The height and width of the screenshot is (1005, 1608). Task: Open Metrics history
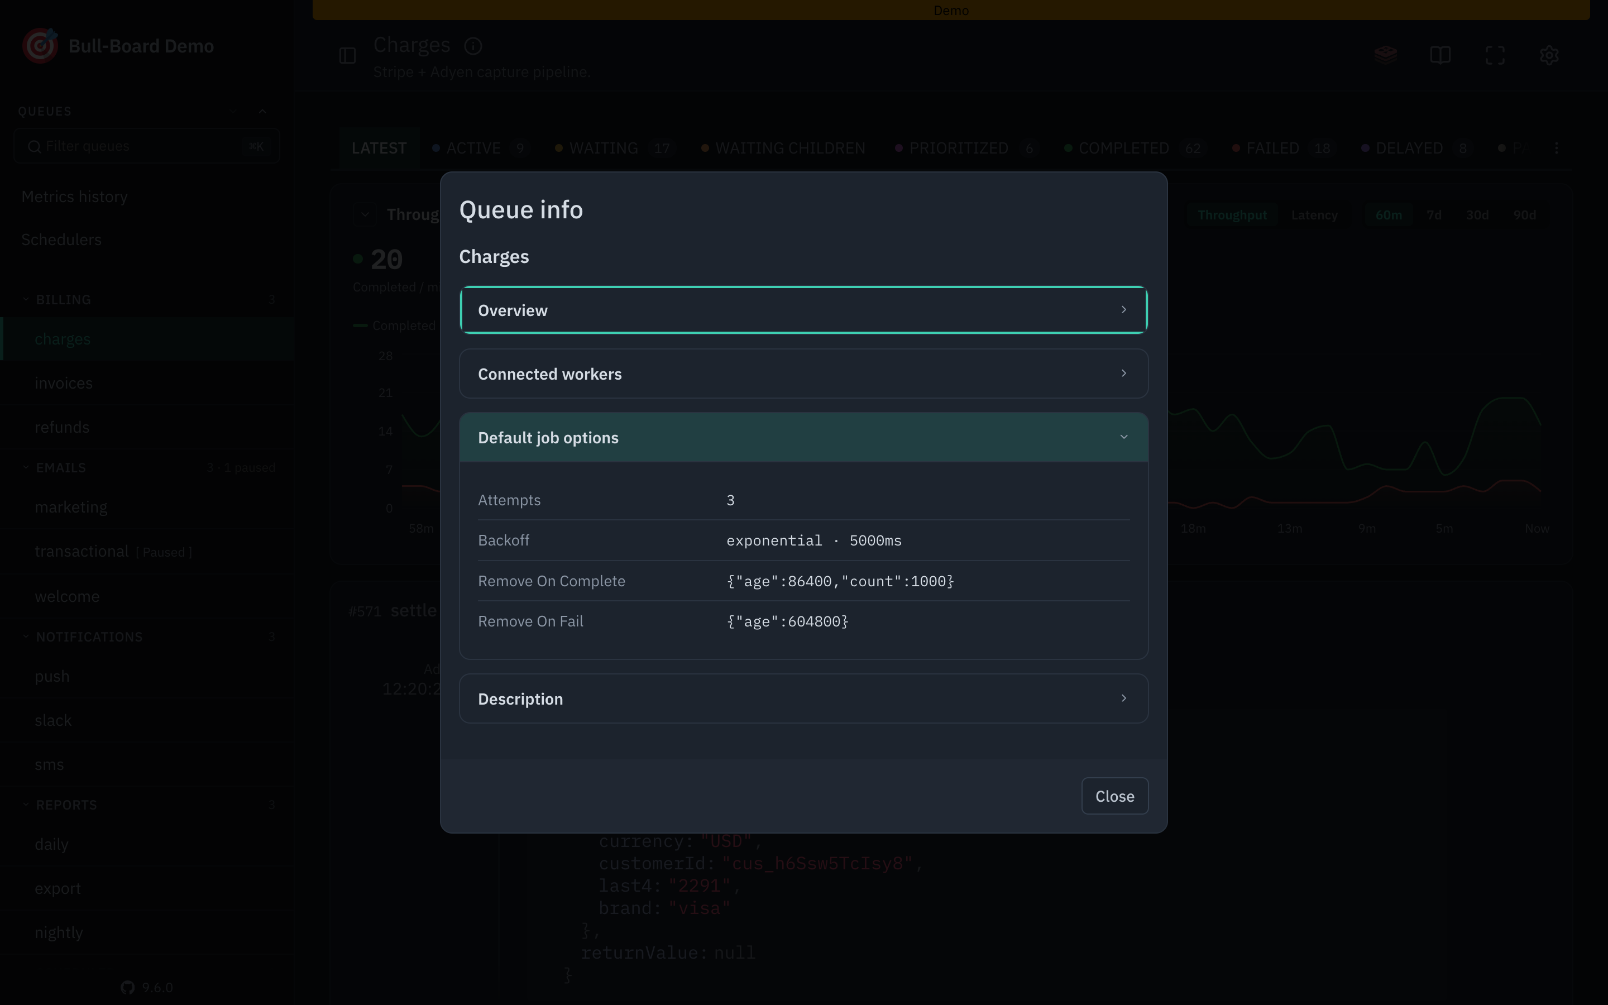point(74,197)
